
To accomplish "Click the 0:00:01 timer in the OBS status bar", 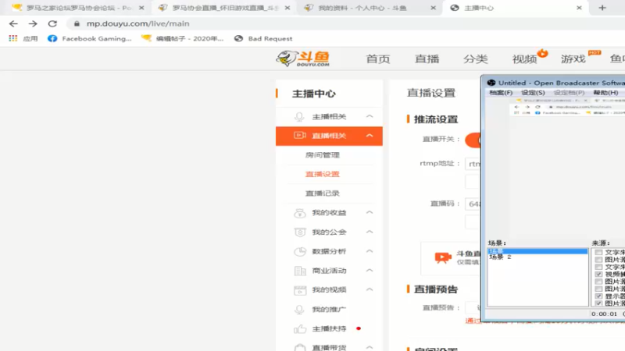I will pyautogui.click(x=604, y=314).
